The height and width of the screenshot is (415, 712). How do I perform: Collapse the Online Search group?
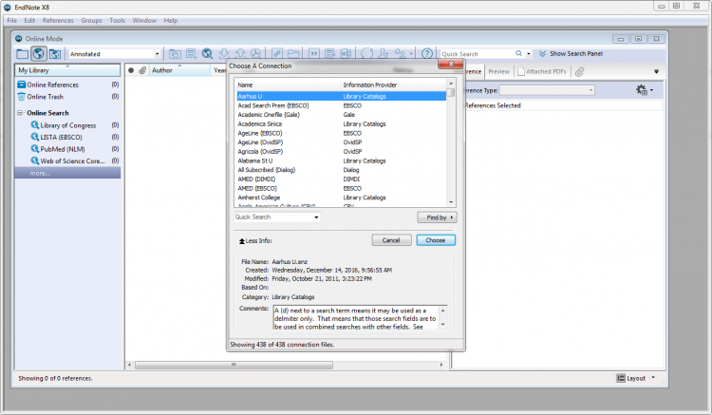pyautogui.click(x=20, y=113)
